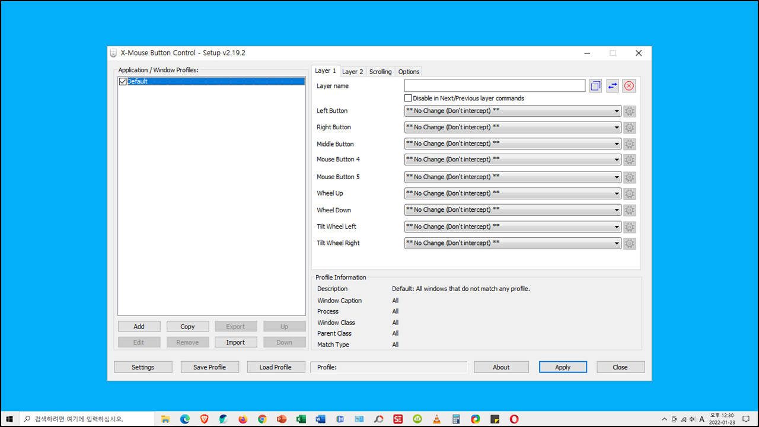759x427 pixels.
Task: Click the Add profile button
Action: click(x=139, y=326)
